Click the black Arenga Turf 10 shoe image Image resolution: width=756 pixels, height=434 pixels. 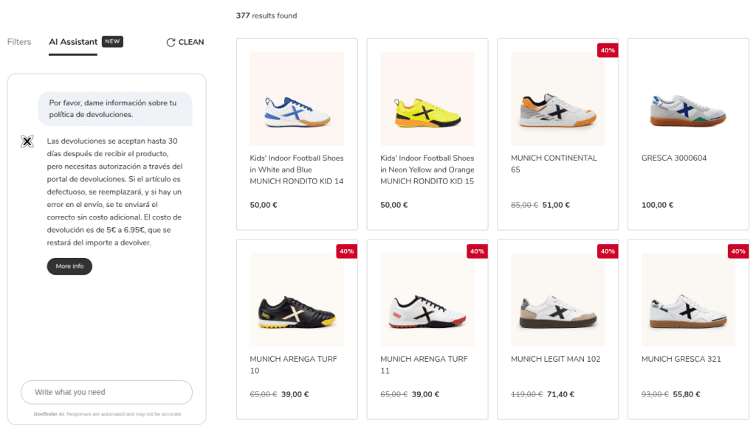point(297,300)
